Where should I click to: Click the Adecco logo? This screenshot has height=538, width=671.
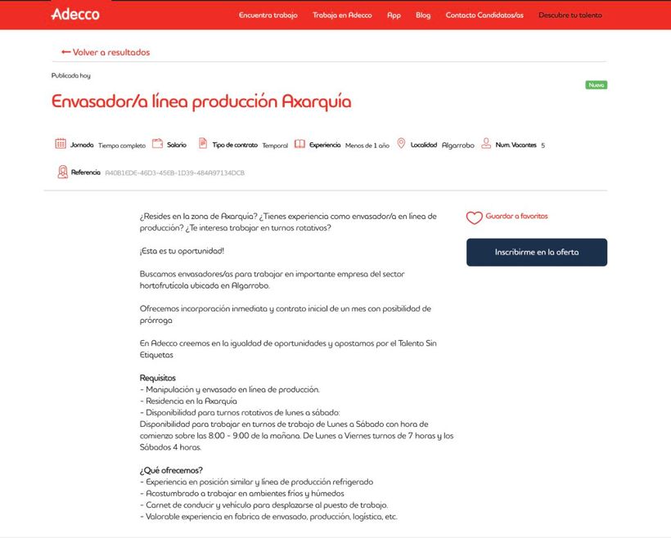[75, 14]
